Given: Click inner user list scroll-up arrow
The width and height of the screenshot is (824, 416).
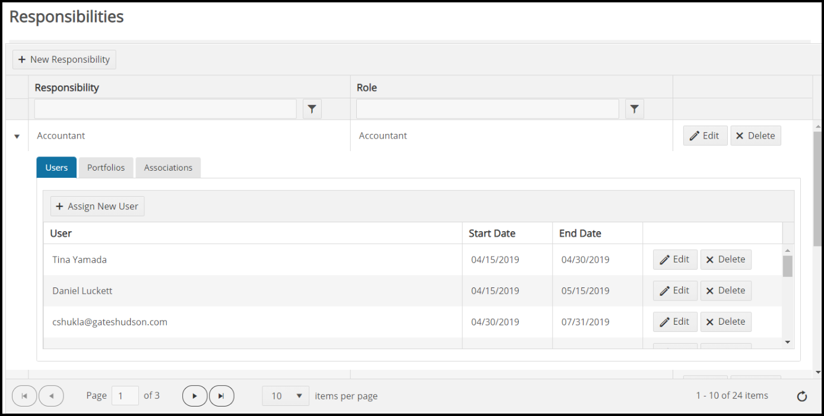Looking at the screenshot, I should pyautogui.click(x=788, y=251).
